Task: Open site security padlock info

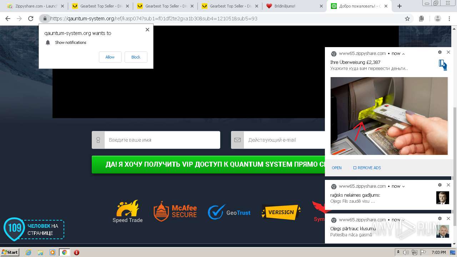Action: 45,19
